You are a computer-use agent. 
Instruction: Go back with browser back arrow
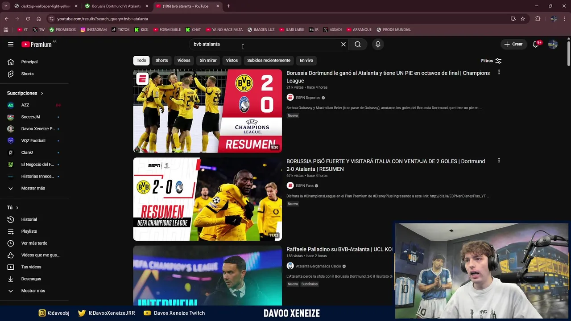click(x=6, y=19)
